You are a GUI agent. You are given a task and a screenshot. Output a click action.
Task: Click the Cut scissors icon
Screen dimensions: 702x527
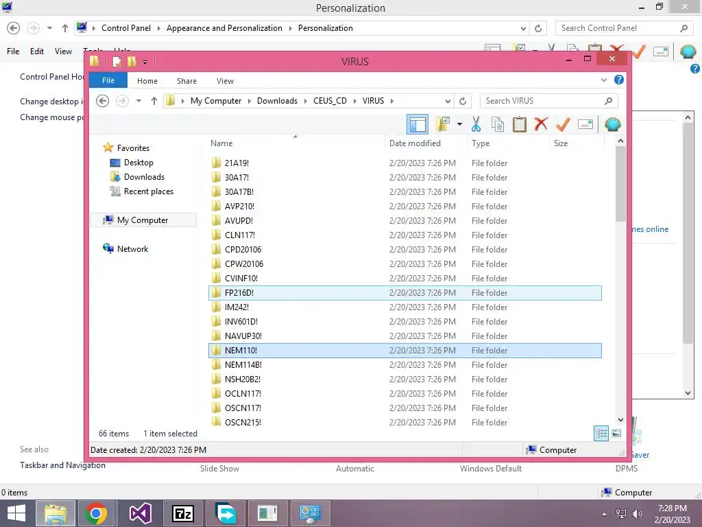(x=476, y=124)
